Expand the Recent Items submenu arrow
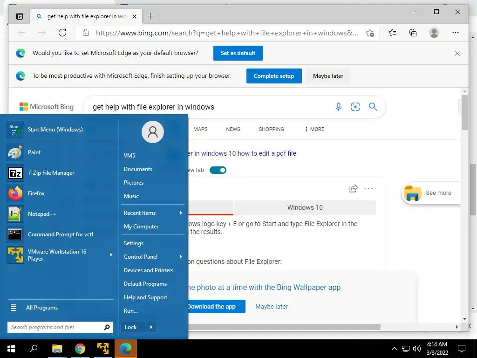The width and height of the screenshot is (477, 358). click(181, 213)
